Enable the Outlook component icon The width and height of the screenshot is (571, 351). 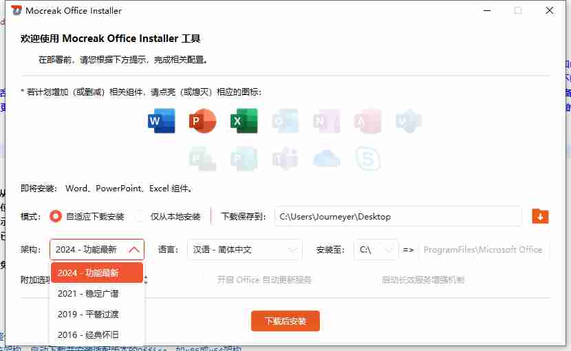coord(285,121)
